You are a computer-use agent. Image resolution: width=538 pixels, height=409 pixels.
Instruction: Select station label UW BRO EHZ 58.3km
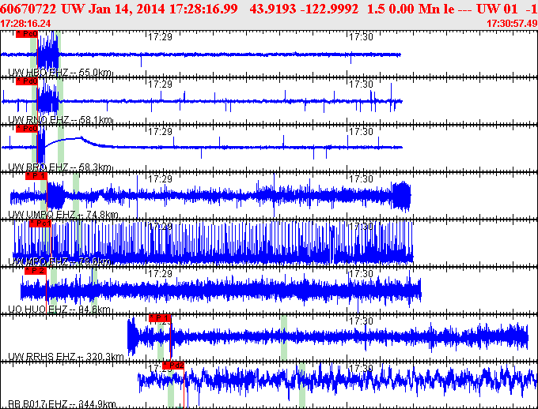59,167
